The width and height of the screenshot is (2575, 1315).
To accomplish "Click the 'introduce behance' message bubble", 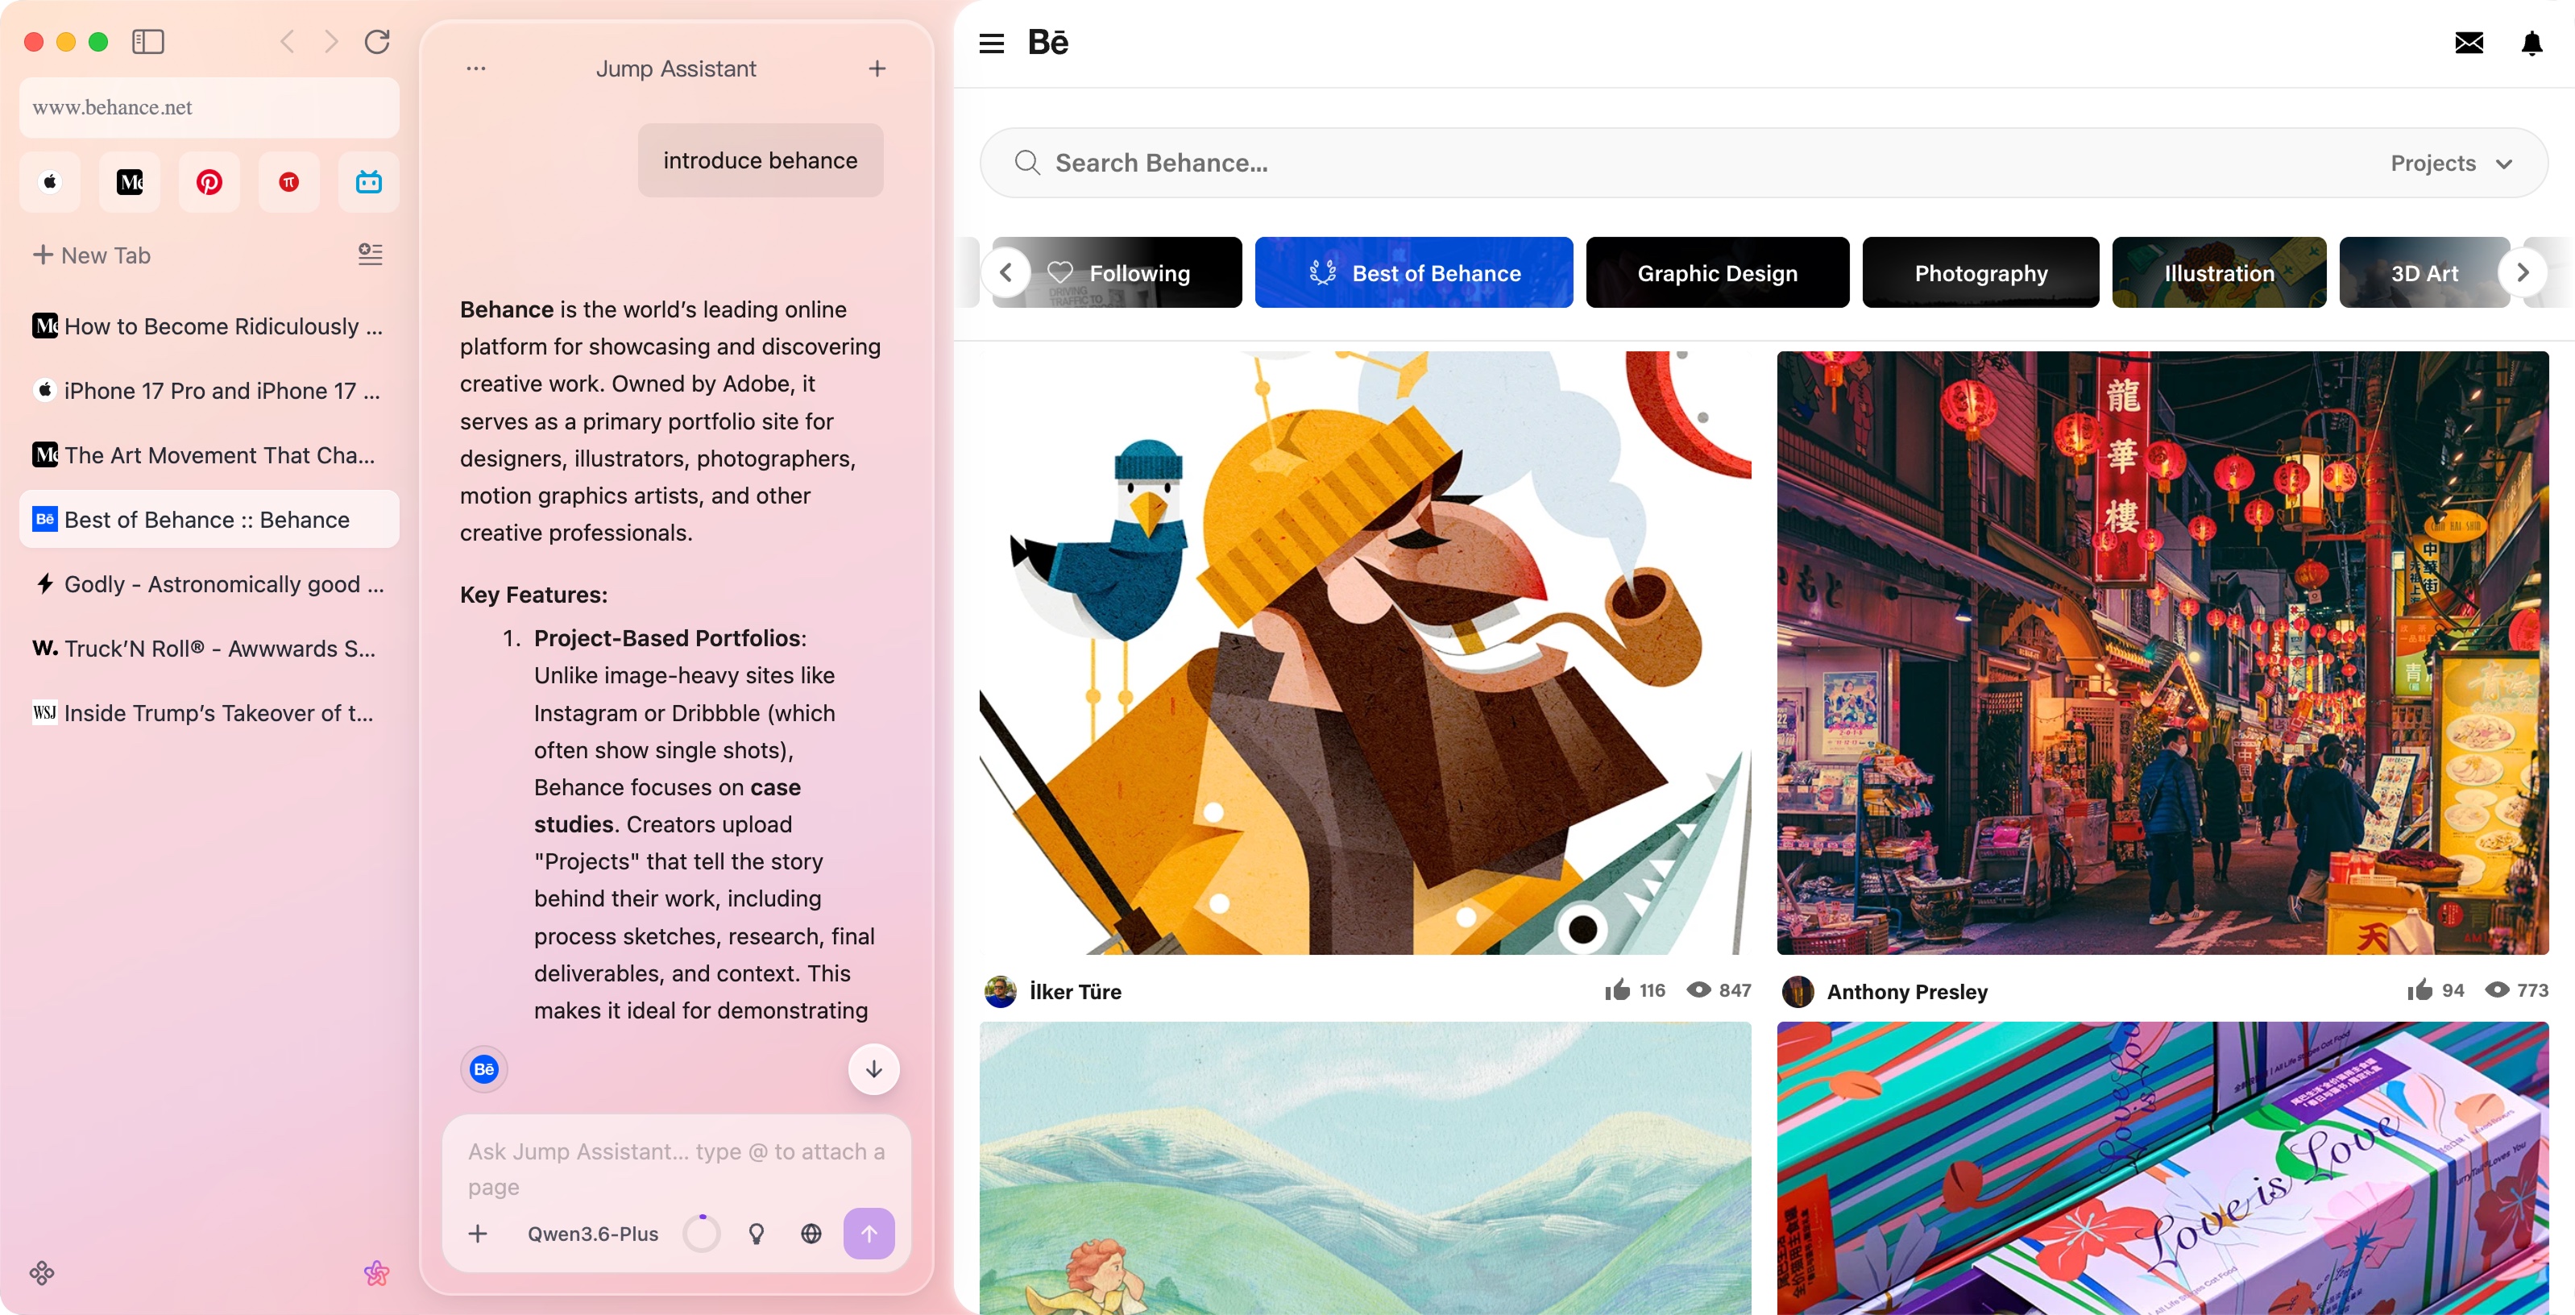I will tap(760, 160).
